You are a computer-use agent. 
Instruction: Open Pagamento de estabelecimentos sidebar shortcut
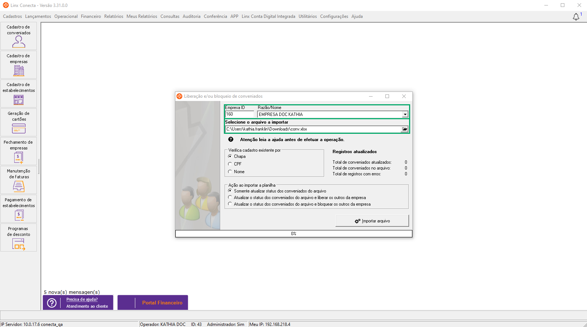19,209
